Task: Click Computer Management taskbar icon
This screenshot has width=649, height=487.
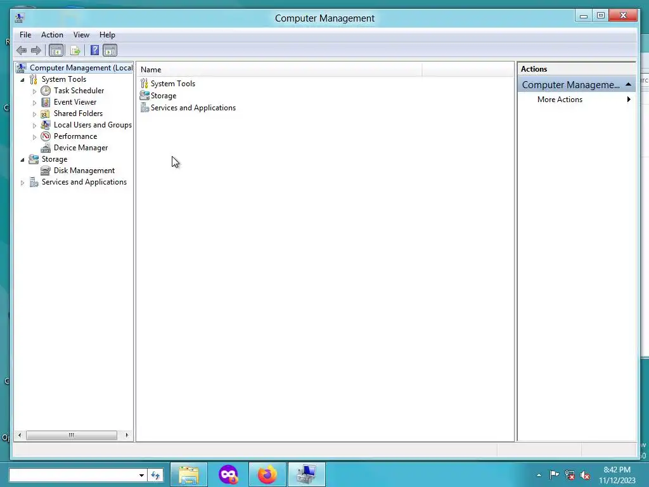Action: click(x=307, y=474)
